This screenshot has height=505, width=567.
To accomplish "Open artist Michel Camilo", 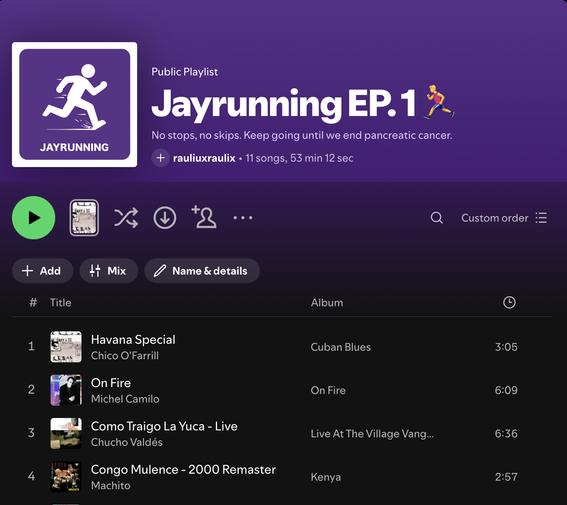I will tap(125, 399).
